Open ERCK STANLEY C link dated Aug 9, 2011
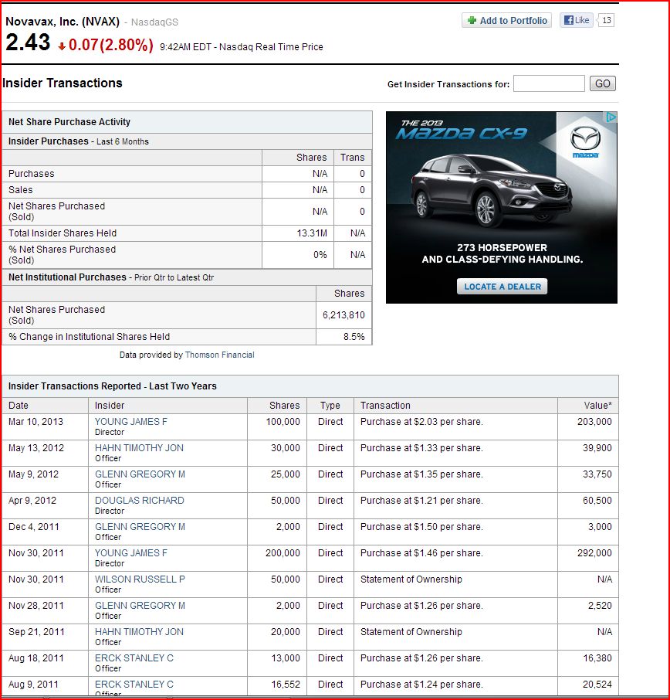Screen dimensions: 670x700 click(x=134, y=685)
